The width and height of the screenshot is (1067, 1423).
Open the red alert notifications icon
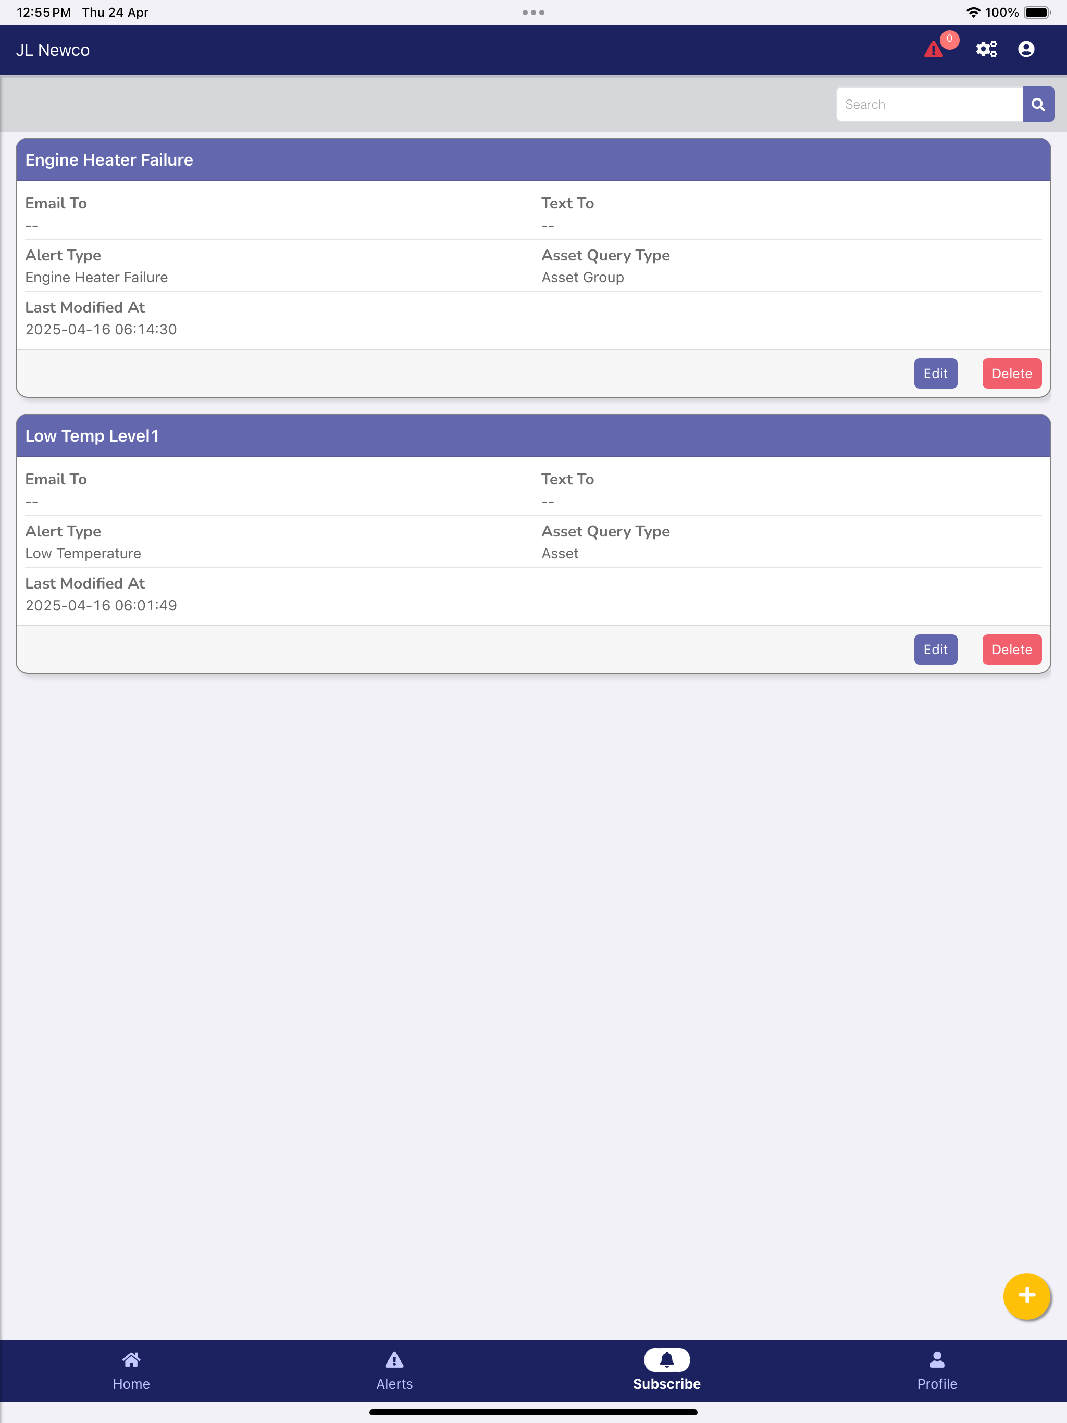click(x=934, y=49)
